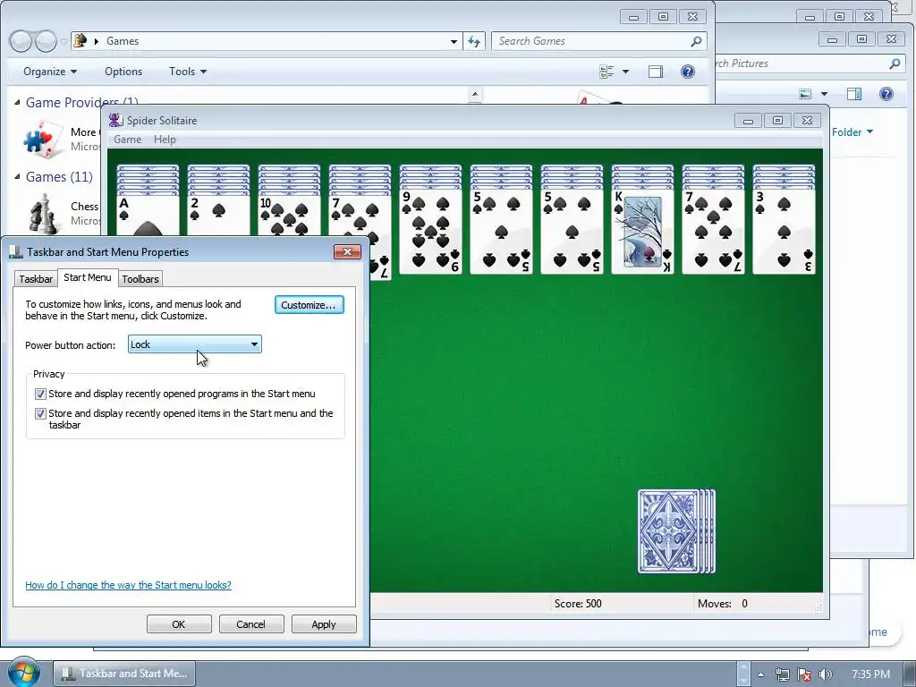Open the view dropdown arrow in Pictures window
916x687 pixels.
coord(824,94)
